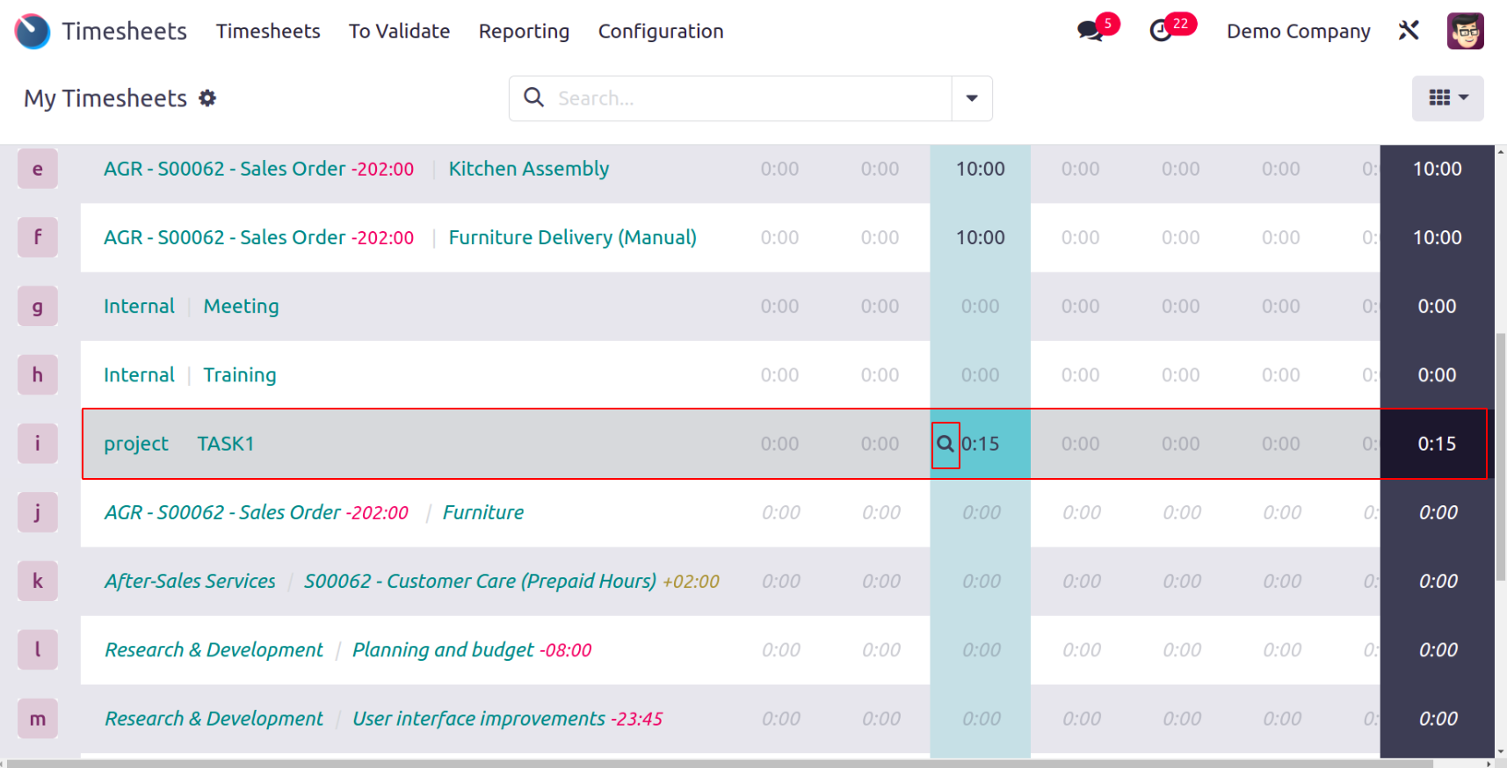Image resolution: width=1507 pixels, height=768 pixels.
Task: Click the 'k' shortcut key button
Action: (x=38, y=581)
